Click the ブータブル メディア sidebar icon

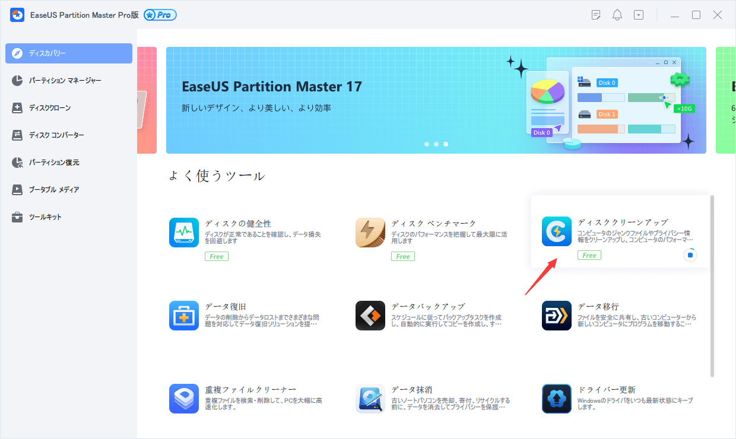click(x=18, y=190)
